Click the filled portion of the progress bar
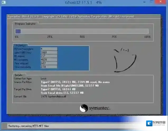The height and width of the screenshot is (131, 168). click(18, 31)
